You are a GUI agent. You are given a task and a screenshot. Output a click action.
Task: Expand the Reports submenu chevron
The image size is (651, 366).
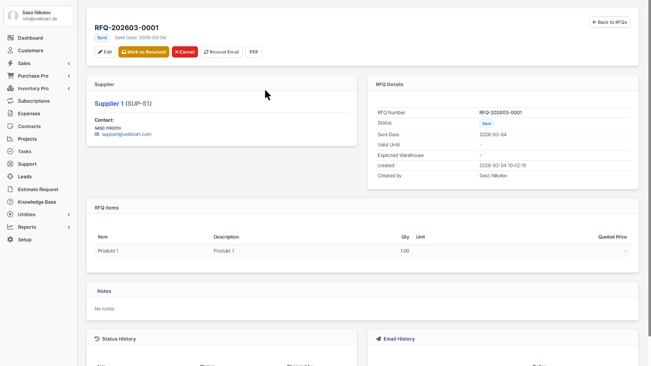point(69,227)
